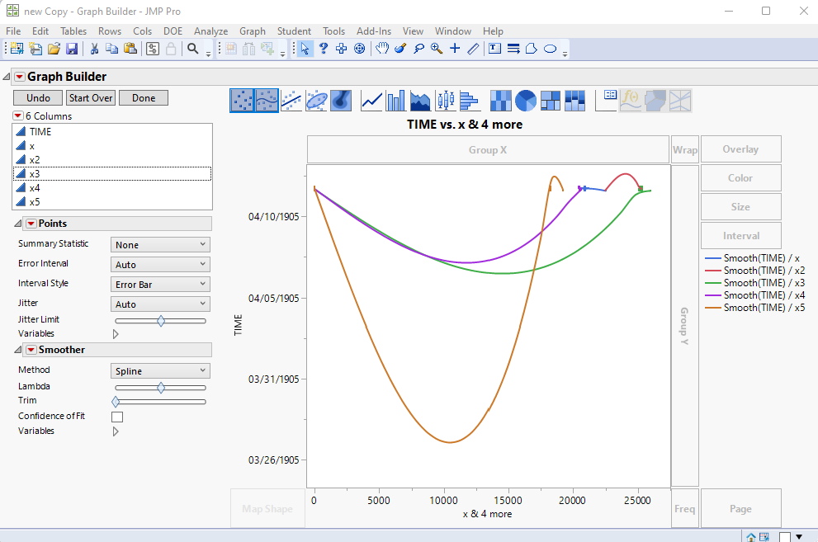Open the Error Interval dropdown
Screen dimensions: 818x542
click(x=160, y=264)
